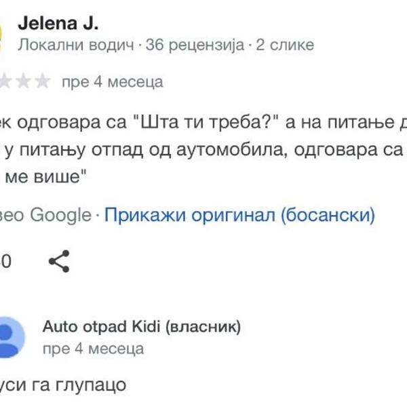Show original via "Прикажи оригинал (босански)"
The image size is (407, 407).
(x=239, y=216)
